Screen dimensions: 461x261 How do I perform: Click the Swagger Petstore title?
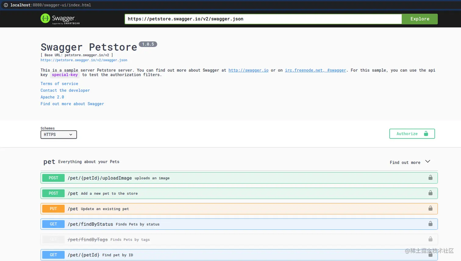pos(89,47)
